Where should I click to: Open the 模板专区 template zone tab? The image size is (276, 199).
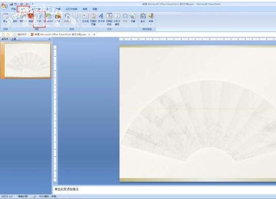[20, 35]
